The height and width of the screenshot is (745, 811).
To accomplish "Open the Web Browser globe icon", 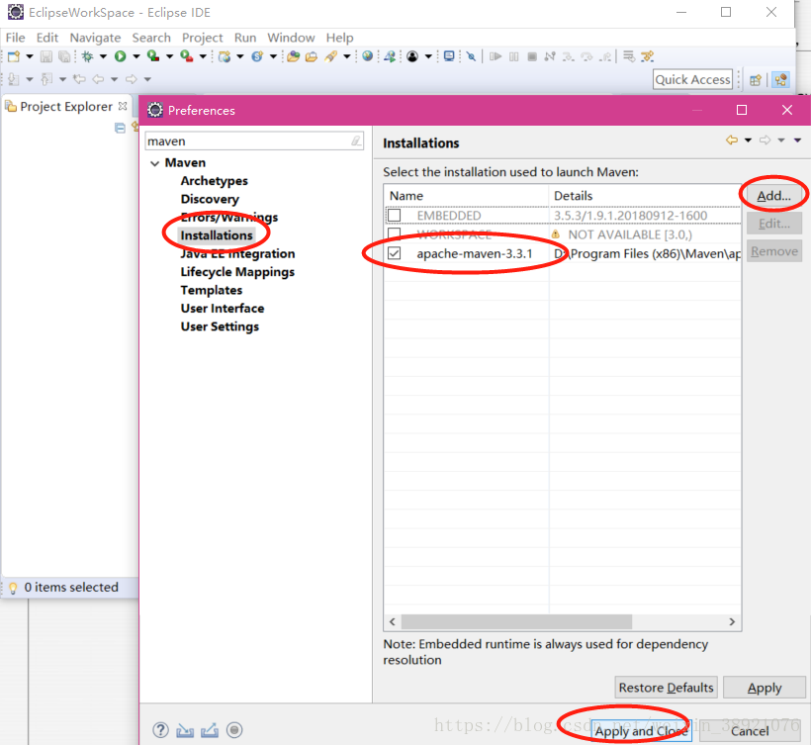I will click(368, 55).
